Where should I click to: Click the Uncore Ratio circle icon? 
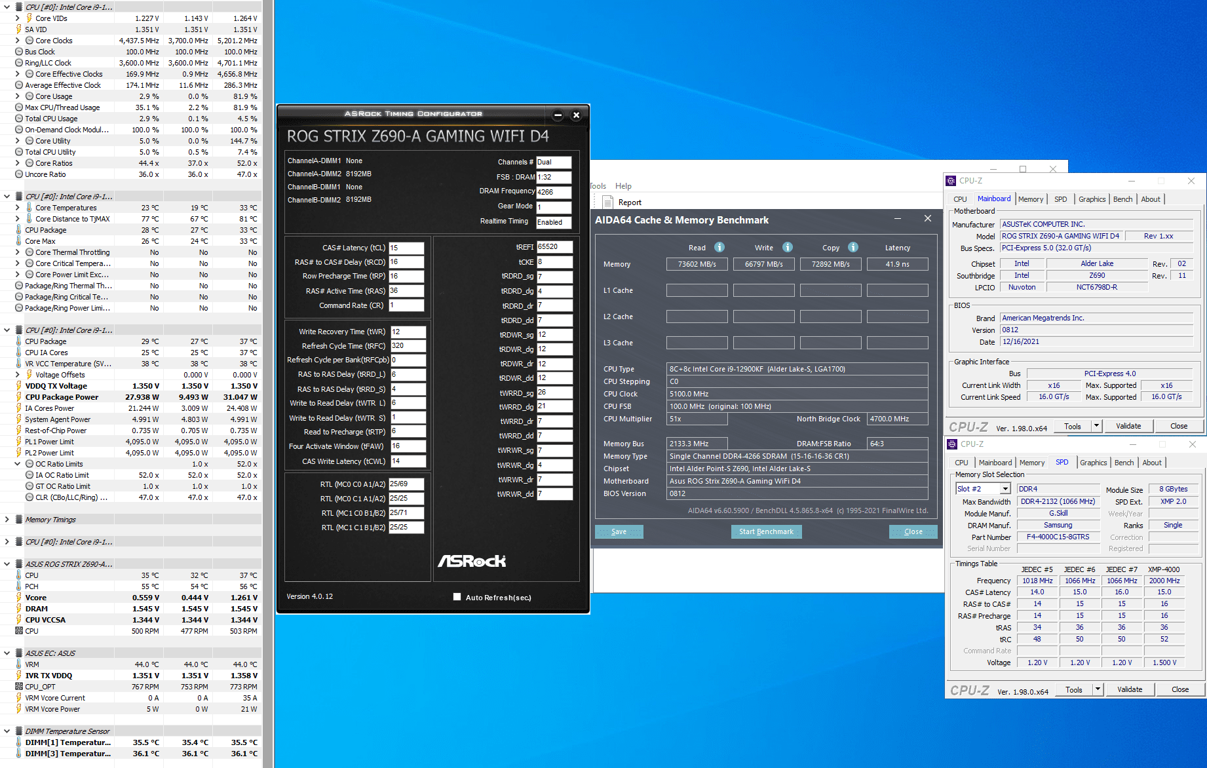[19, 174]
